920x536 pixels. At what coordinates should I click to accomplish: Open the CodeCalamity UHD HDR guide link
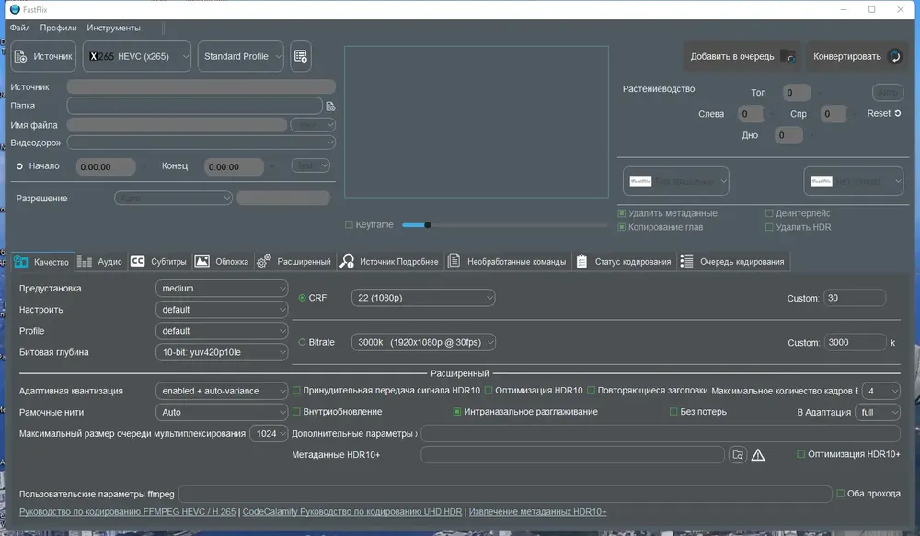[352, 512]
